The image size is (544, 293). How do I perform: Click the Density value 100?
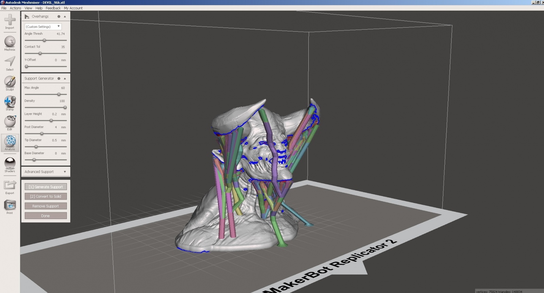62,101
